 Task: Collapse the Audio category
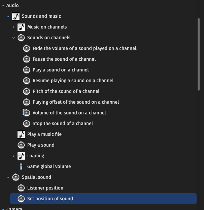pyautogui.click(x=3, y=6)
